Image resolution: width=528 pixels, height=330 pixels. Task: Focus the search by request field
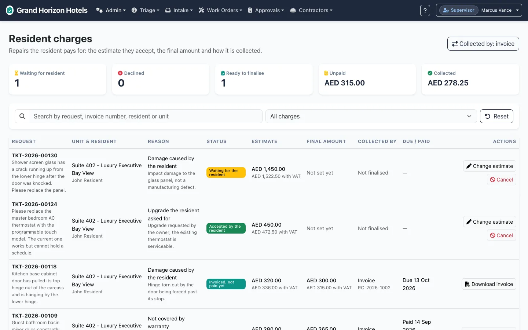click(x=146, y=116)
